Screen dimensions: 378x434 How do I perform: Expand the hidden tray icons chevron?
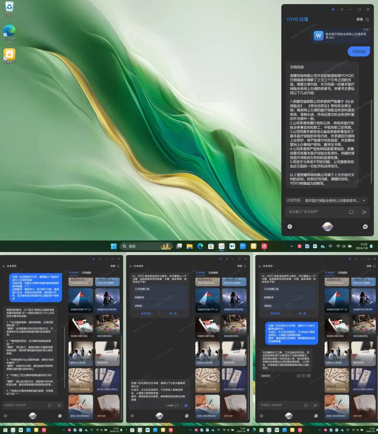click(x=292, y=246)
